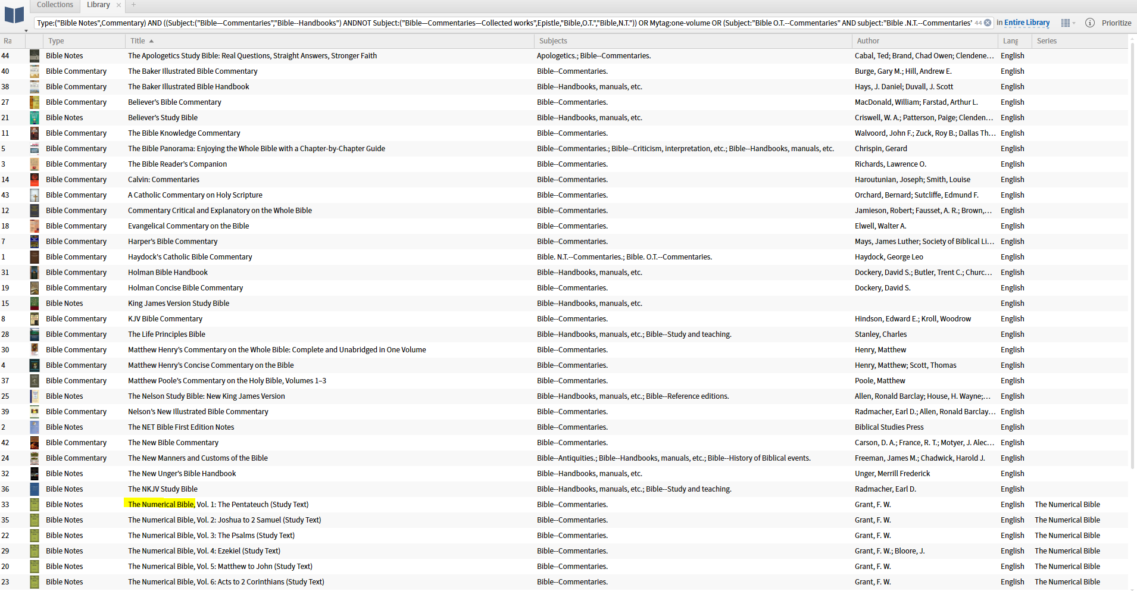Viewport: 1137px width, 591px height.
Task: Close the Library tab
Action: coord(118,5)
